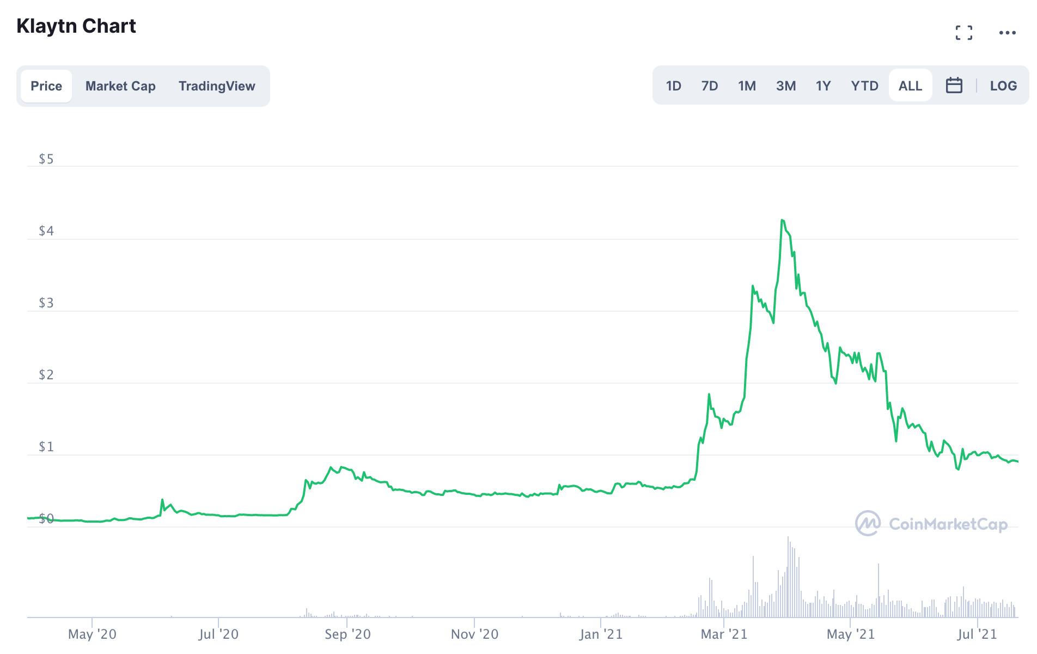This screenshot has height=654, width=1037.
Task: Select the ALL time range
Action: tap(910, 86)
